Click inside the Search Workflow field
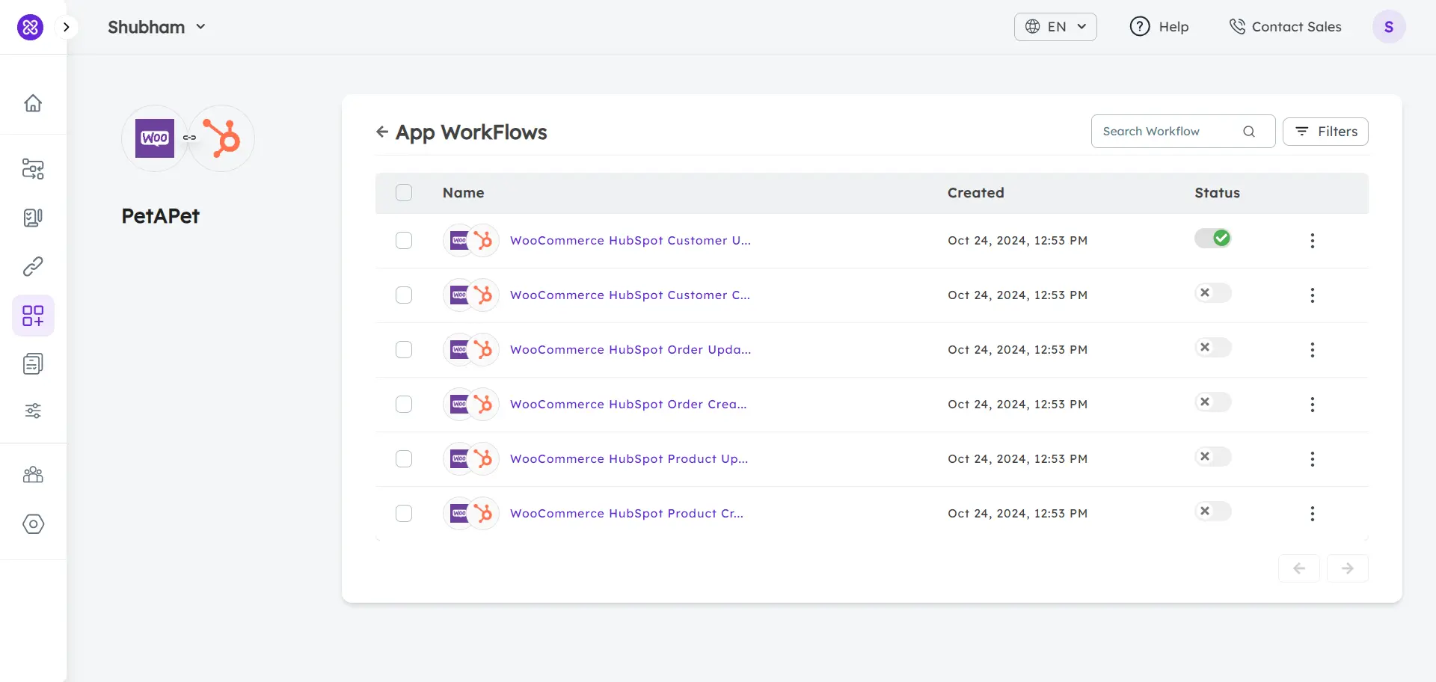 coord(1167,131)
